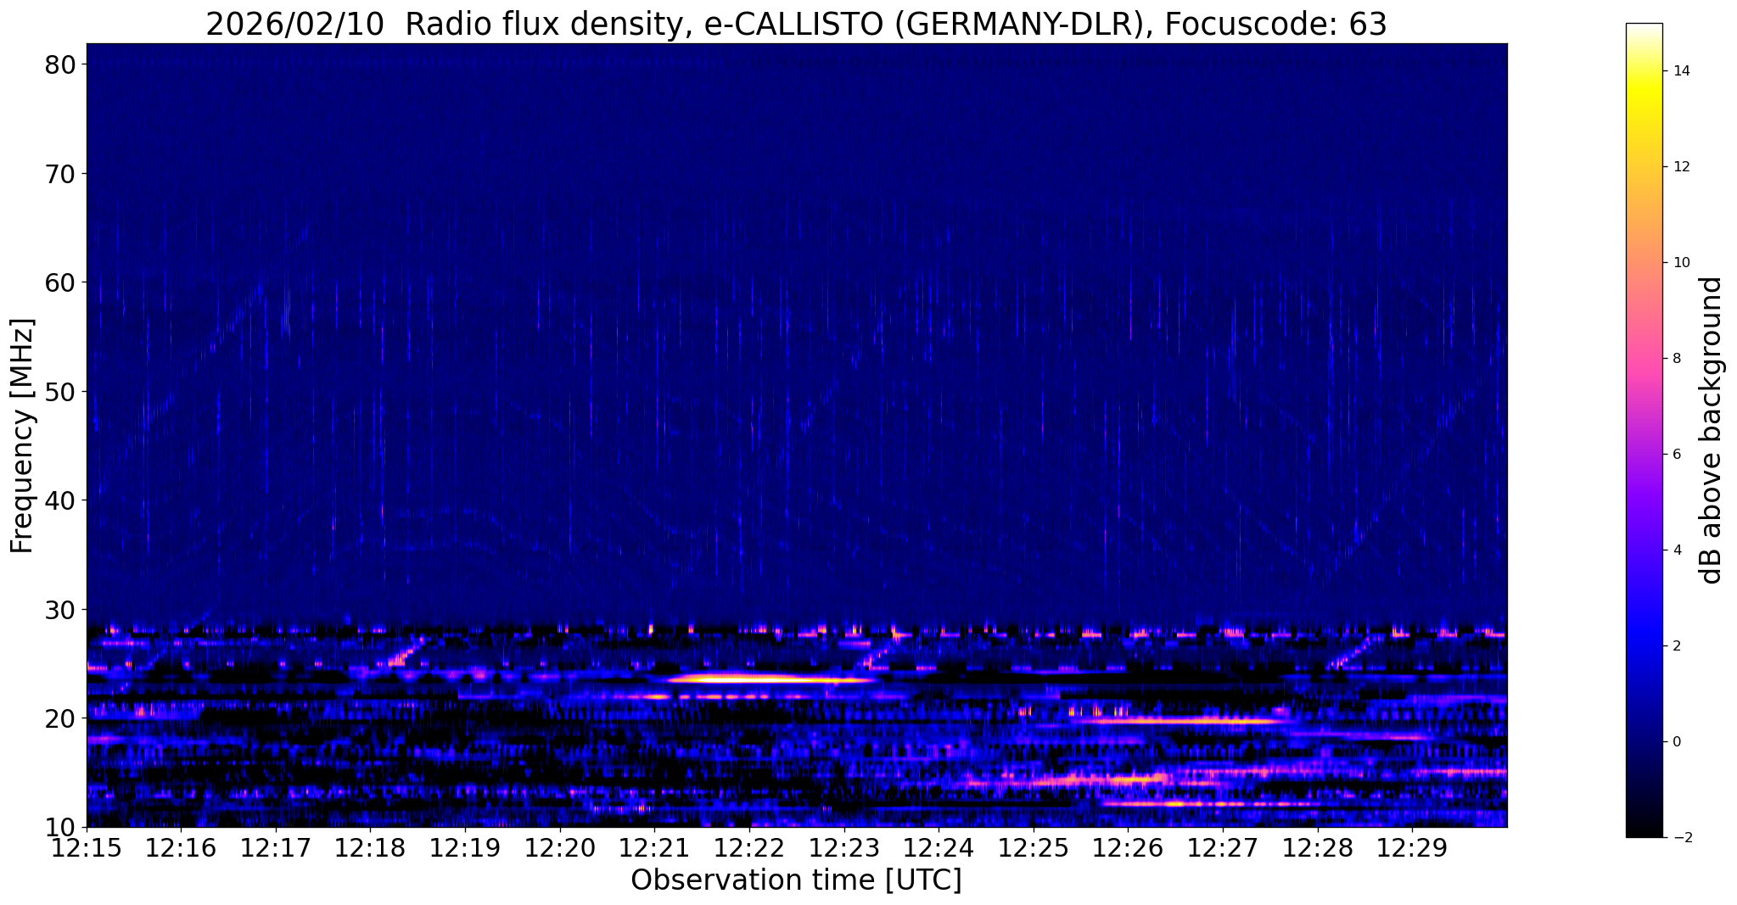Click the Frequency [MHz] axis label
Viewport: 1737px width, 905px height.
[x=22, y=436]
